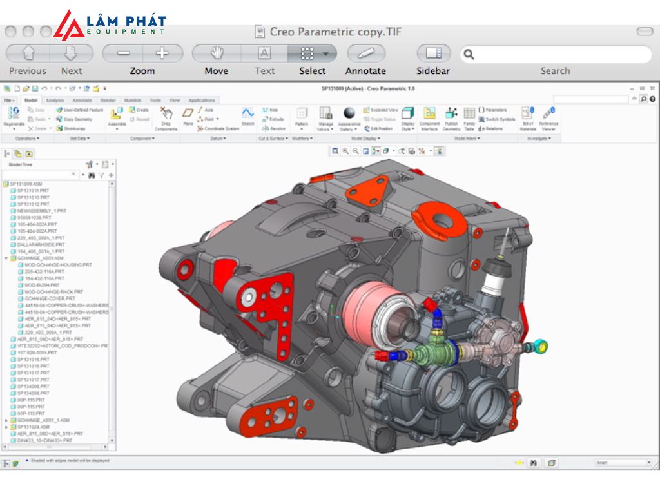Toggle the spin center display icon
Viewport: 660px width, 495px height.
(376, 151)
